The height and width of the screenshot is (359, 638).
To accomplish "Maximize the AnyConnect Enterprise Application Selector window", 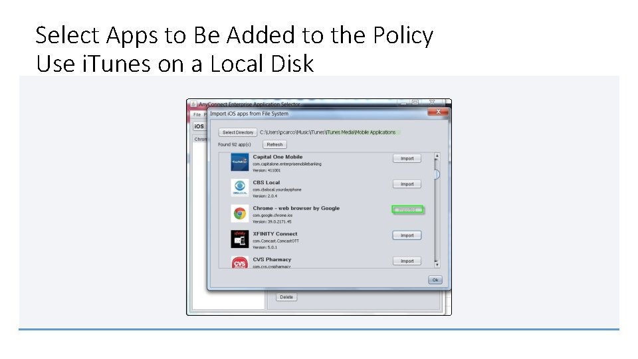I will (415, 102).
